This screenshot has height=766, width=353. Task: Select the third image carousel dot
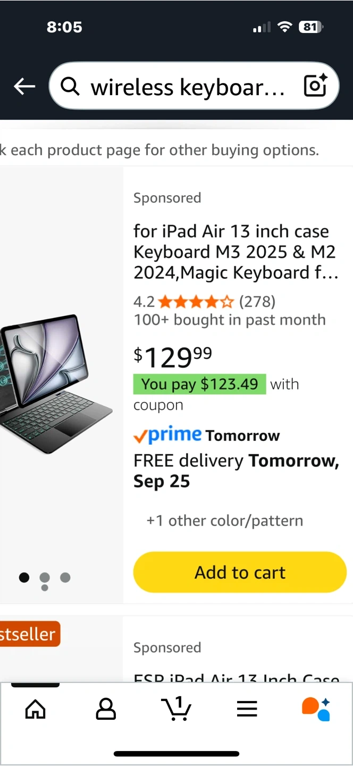coord(65,578)
